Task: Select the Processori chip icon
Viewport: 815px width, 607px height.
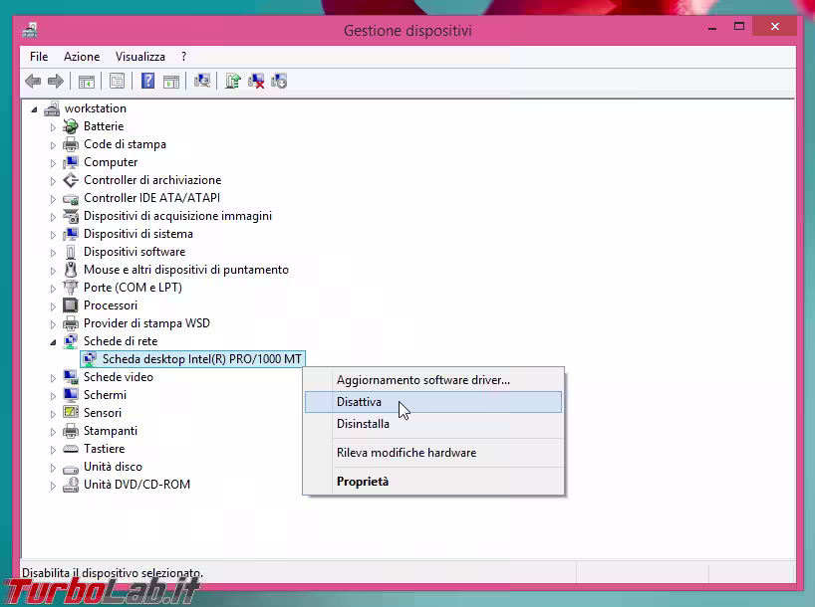Action: click(70, 305)
